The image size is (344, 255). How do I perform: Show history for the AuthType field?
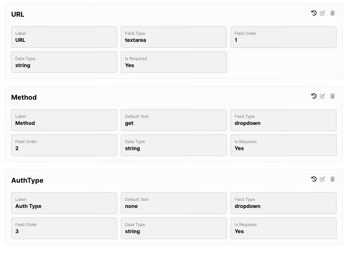coord(314,179)
